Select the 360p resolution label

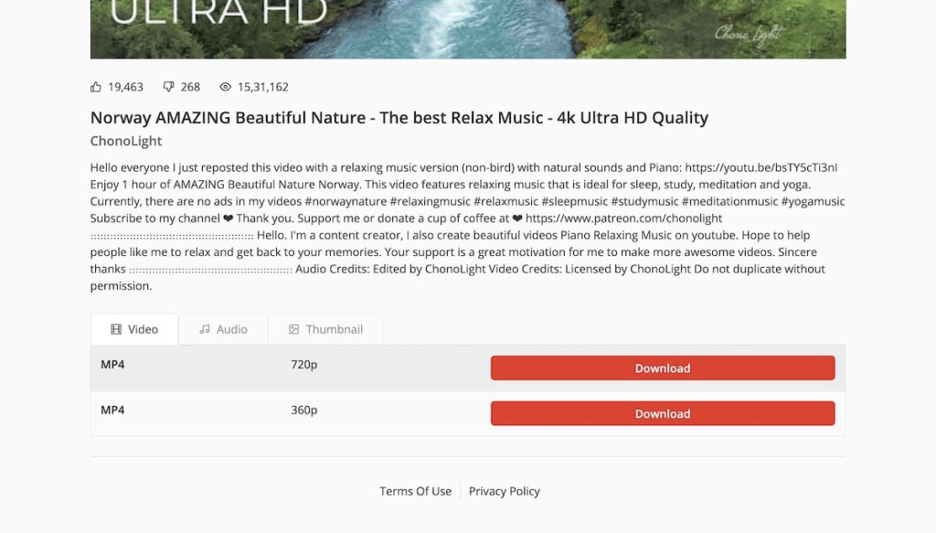303,410
